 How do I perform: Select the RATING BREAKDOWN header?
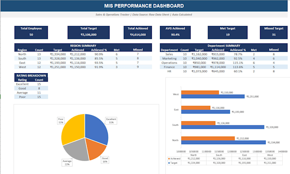[31, 75]
